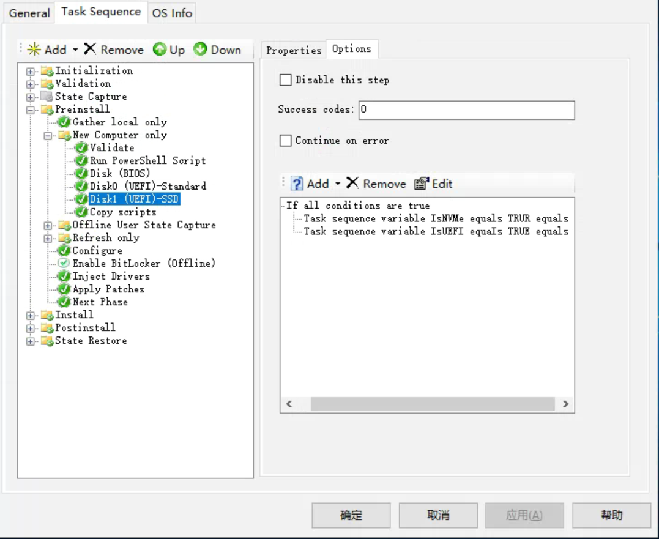Click check icon of Disk (BIOS) step
The height and width of the screenshot is (539, 659).
[81, 173]
